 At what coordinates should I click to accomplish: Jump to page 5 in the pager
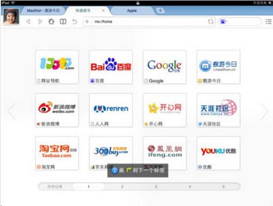tap(223, 186)
